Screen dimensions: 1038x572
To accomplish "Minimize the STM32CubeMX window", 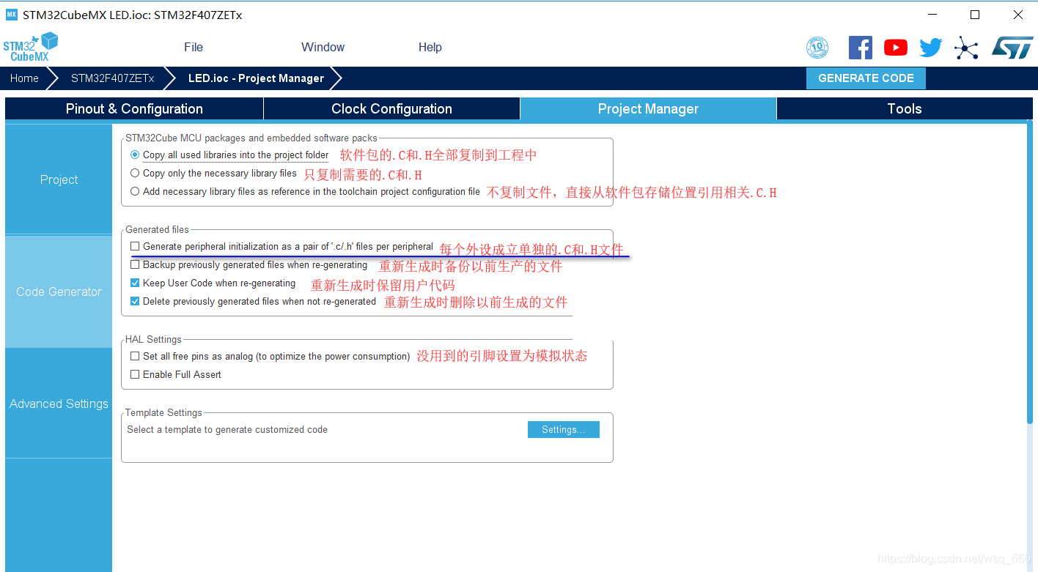I will [x=933, y=15].
